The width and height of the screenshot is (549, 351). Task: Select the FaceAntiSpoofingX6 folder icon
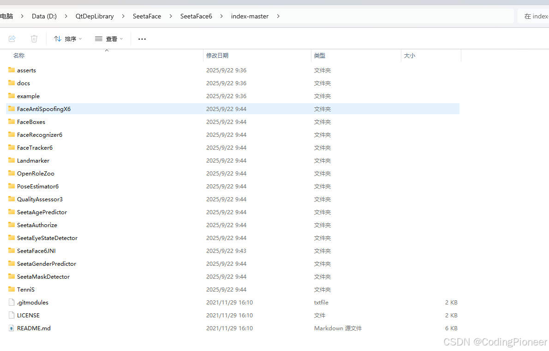[x=12, y=109]
